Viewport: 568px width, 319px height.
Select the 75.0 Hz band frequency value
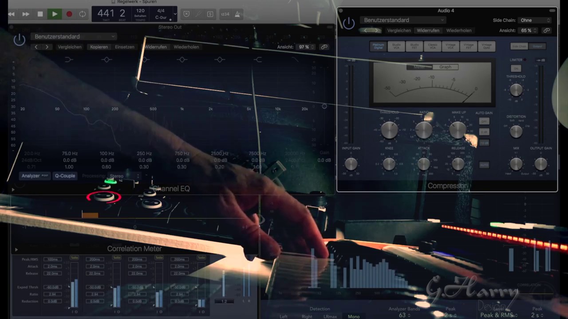click(70, 154)
